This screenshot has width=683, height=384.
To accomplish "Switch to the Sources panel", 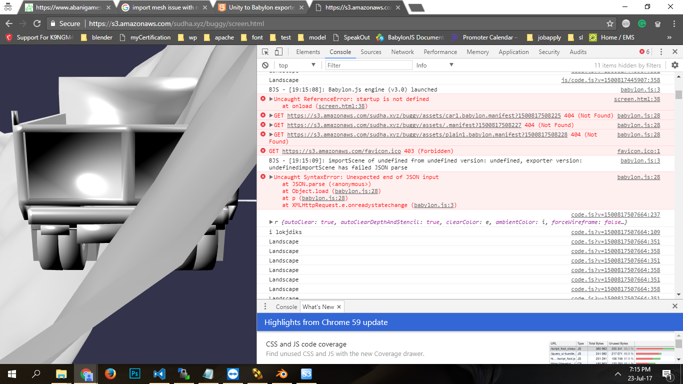I will pos(371,51).
